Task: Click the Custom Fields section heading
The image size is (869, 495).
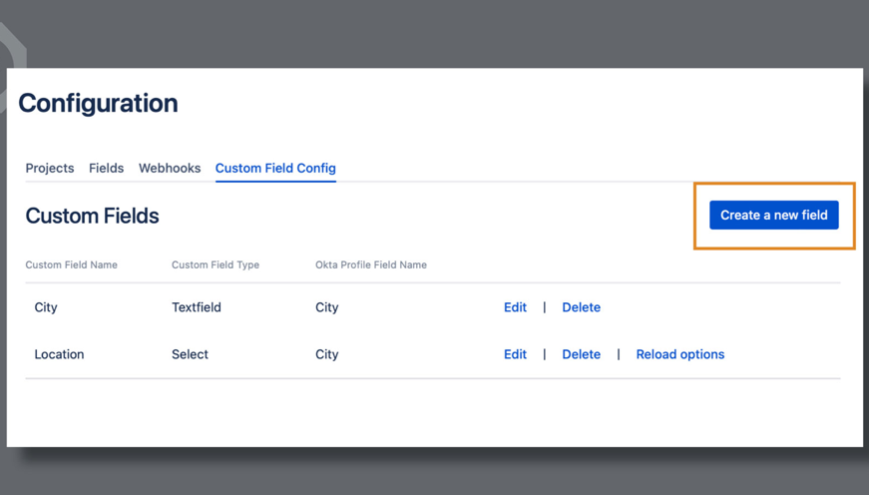Action: tap(92, 216)
